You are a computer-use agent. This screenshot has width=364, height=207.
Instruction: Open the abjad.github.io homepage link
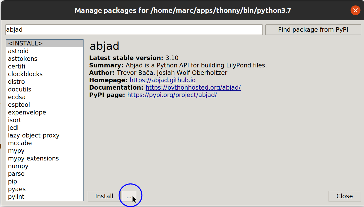tap(163, 80)
